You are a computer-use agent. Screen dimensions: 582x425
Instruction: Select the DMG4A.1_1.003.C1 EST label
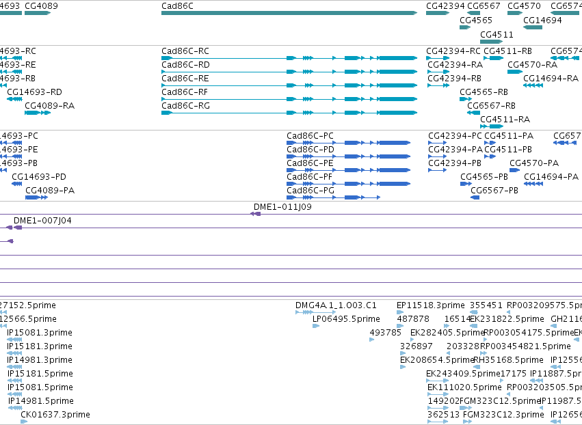(336, 305)
